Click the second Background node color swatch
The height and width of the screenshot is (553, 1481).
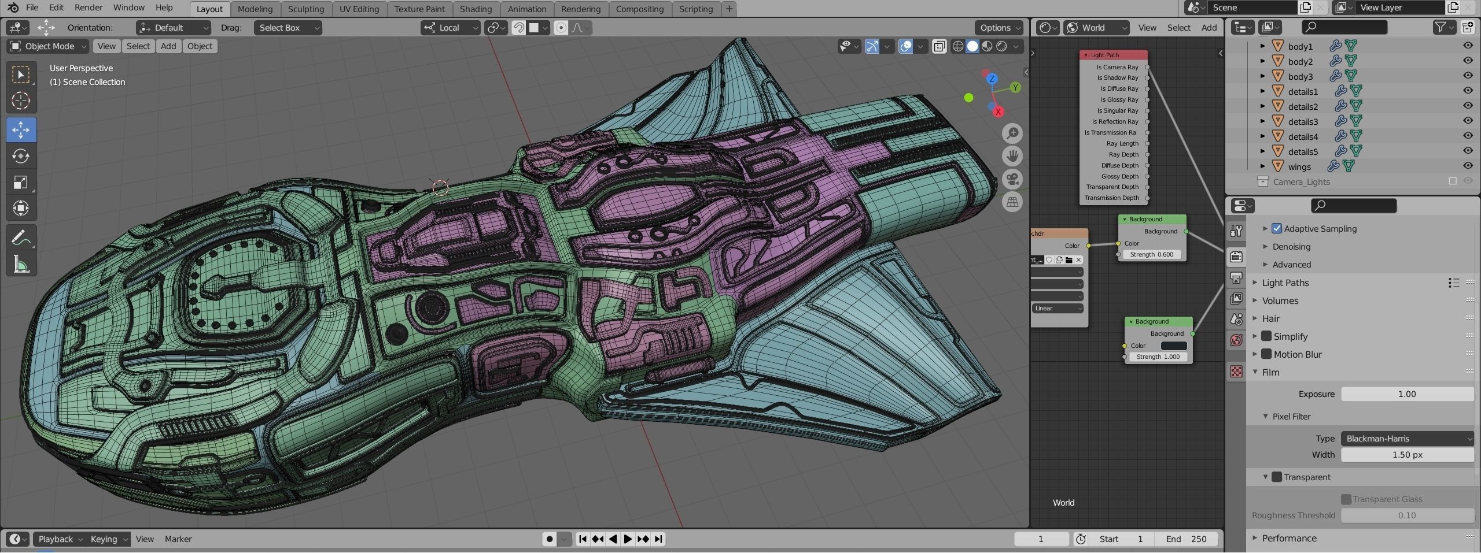[x=1174, y=346]
